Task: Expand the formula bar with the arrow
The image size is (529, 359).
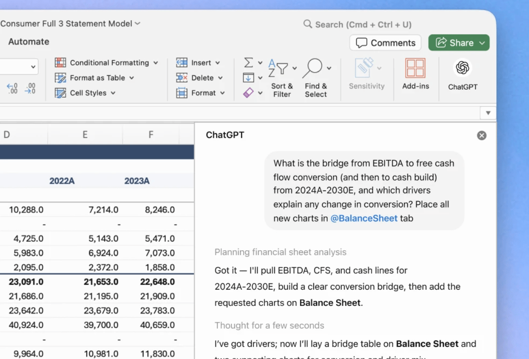Action: click(488, 113)
